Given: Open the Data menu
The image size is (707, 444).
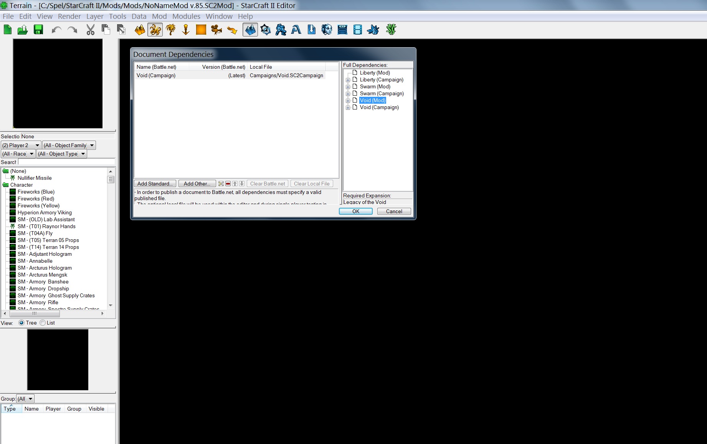Looking at the screenshot, I should [x=139, y=16].
